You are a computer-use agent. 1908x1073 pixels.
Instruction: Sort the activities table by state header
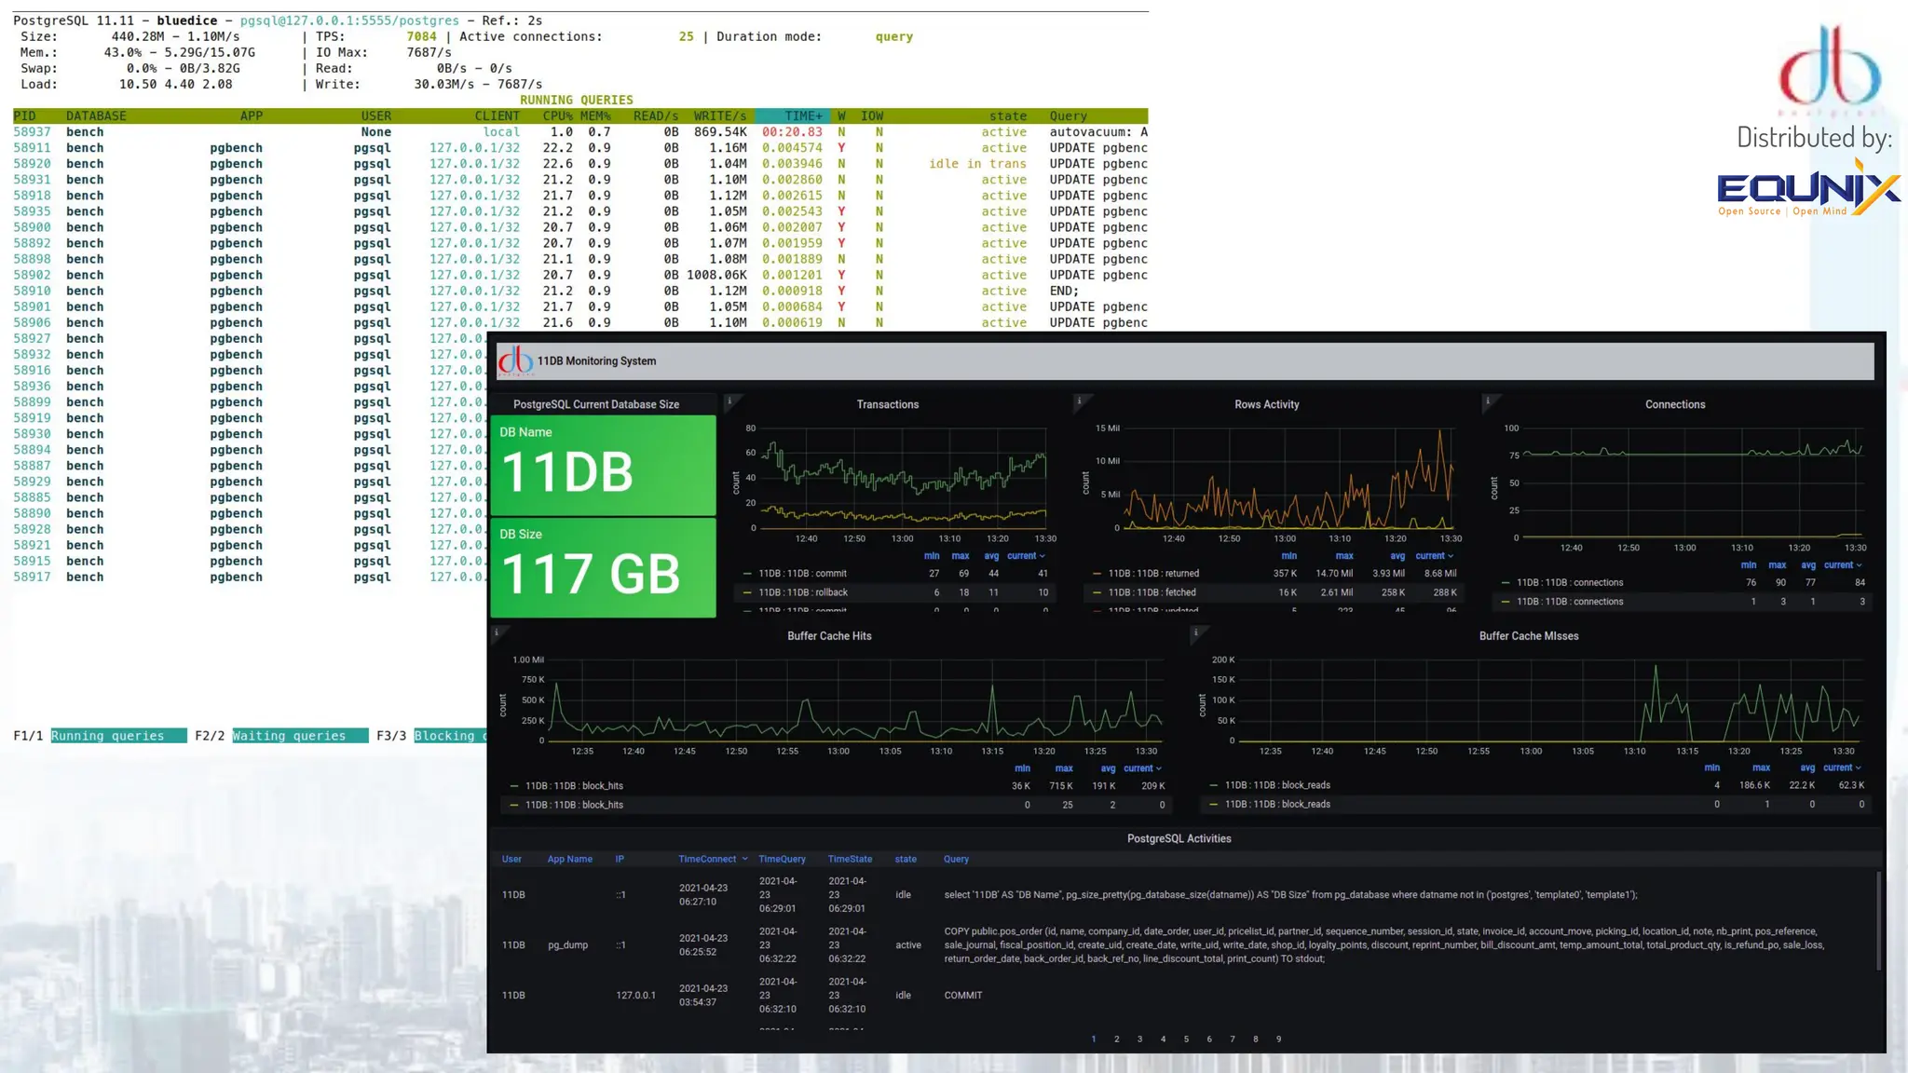pyautogui.click(x=906, y=860)
